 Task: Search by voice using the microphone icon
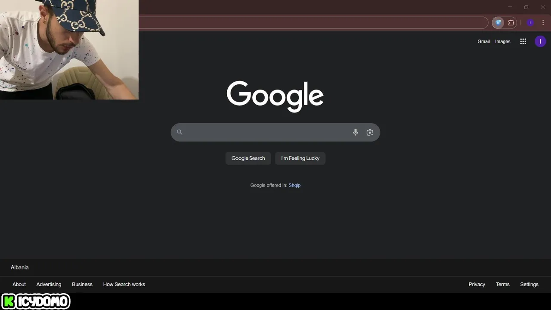pyautogui.click(x=356, y=132)
